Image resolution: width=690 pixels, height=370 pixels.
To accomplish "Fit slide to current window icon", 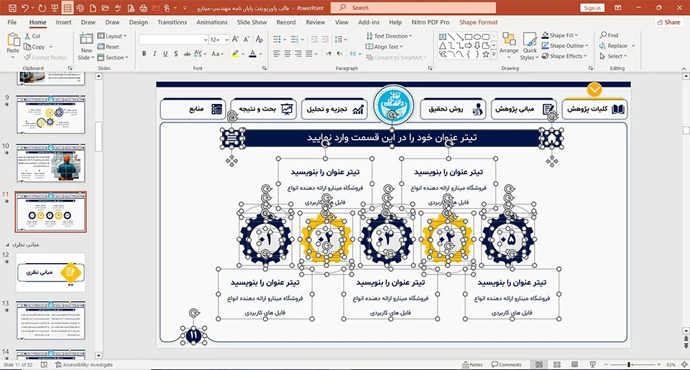I will pyautogui.click(x=684, y=365).
